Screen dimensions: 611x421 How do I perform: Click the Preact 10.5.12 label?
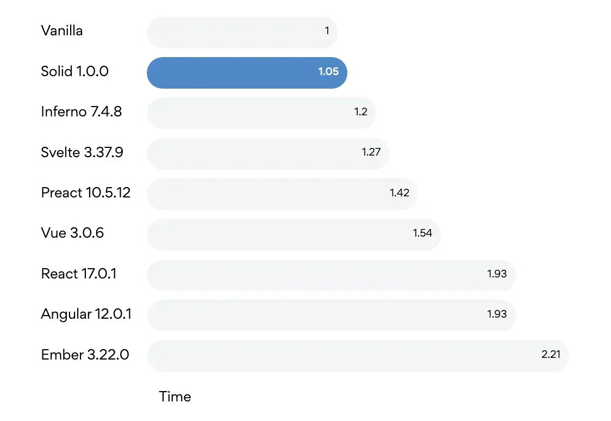tap(86, 193)
